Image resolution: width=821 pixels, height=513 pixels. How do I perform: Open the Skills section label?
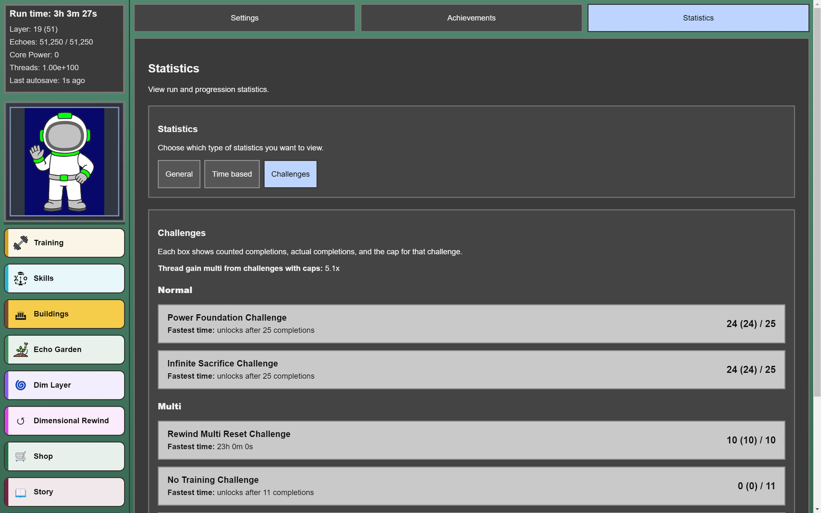pos(44,278)
